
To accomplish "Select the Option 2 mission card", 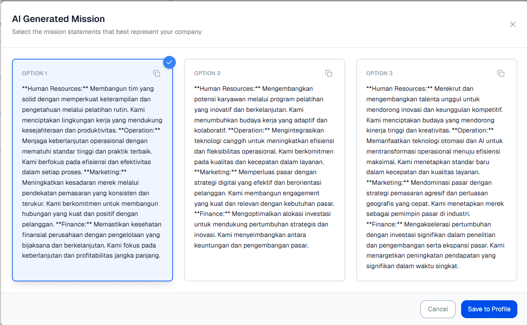I will [x=264, y=170].
